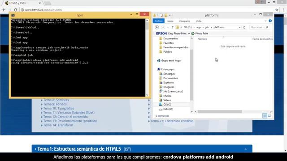Launch Photo Print from the toolbar

pos(200,34)
